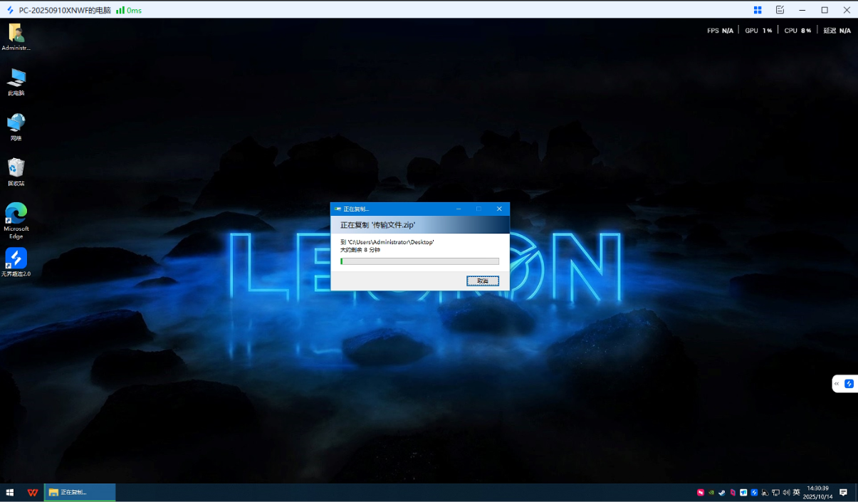
Task: Cancel the copy with the 取消 button
Action: click(x=483, y=281)
